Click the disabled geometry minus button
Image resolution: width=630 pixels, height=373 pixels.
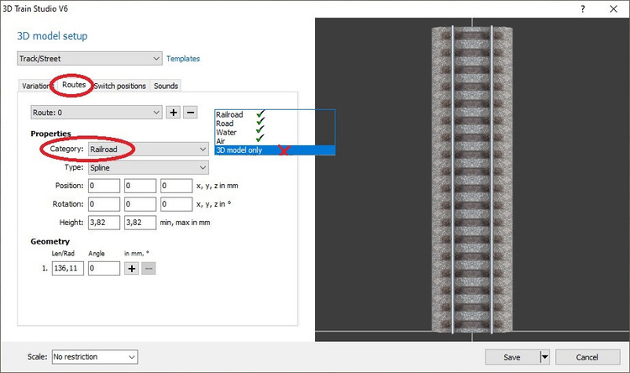click(x=148, y=268)
